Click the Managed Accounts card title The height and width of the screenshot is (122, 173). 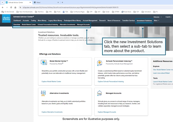point(114,93)
